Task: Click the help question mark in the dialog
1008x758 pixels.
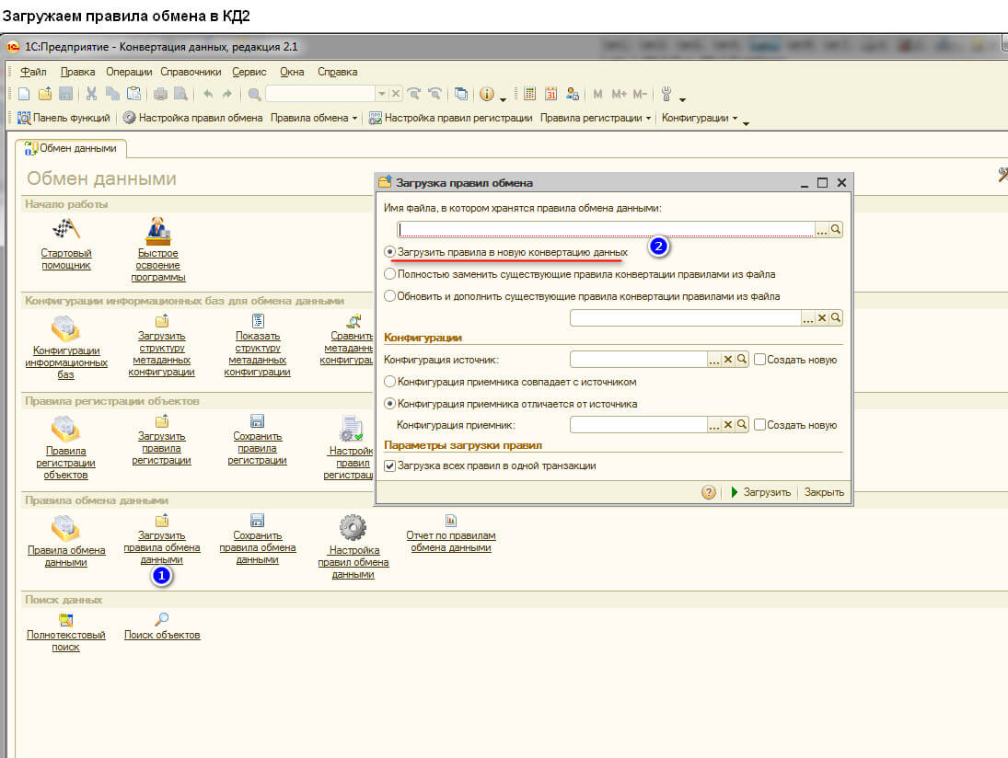Action: click(709, 492)
